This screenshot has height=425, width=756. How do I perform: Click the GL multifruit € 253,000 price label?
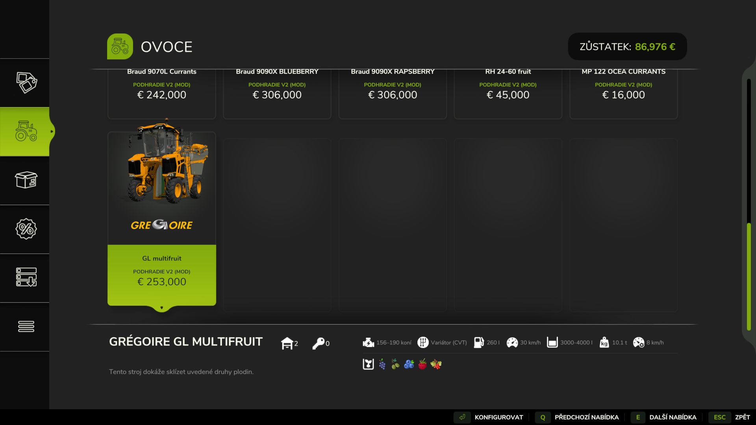(162, 282)
